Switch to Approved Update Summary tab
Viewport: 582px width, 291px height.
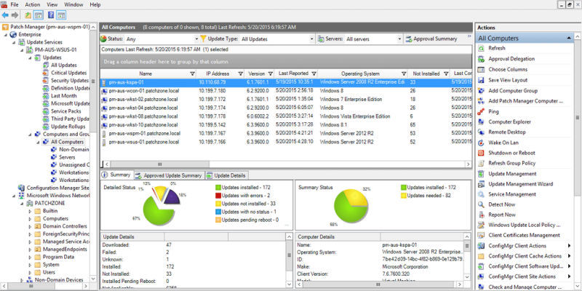pos(170,175)
